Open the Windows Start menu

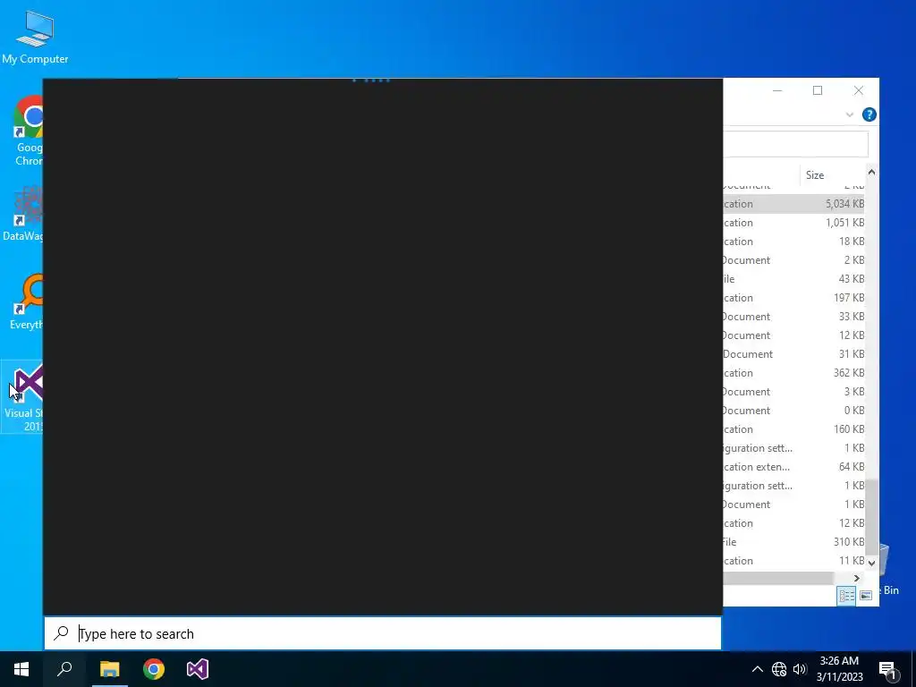tap(21, 669)
